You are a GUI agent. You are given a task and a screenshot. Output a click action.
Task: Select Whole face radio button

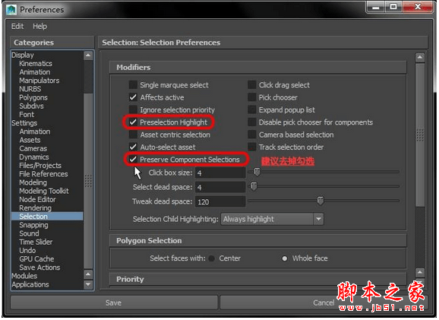tap(285, 258)
